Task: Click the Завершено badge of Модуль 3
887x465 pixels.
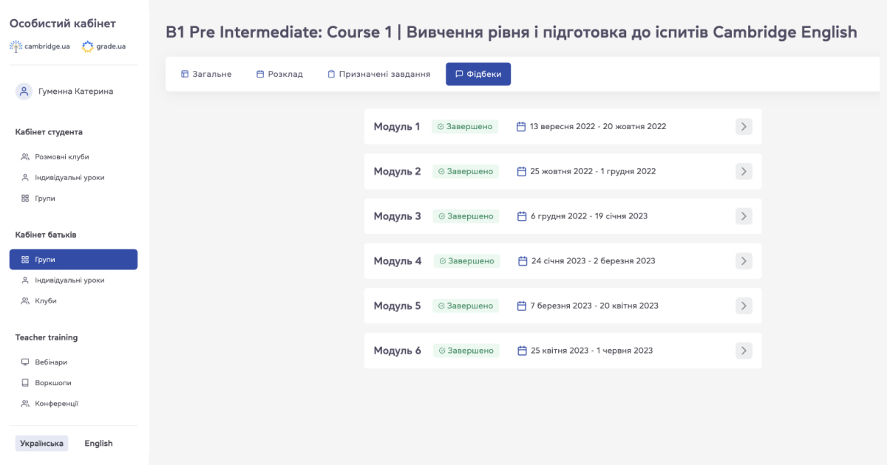Action: click(x=466, y=216)
